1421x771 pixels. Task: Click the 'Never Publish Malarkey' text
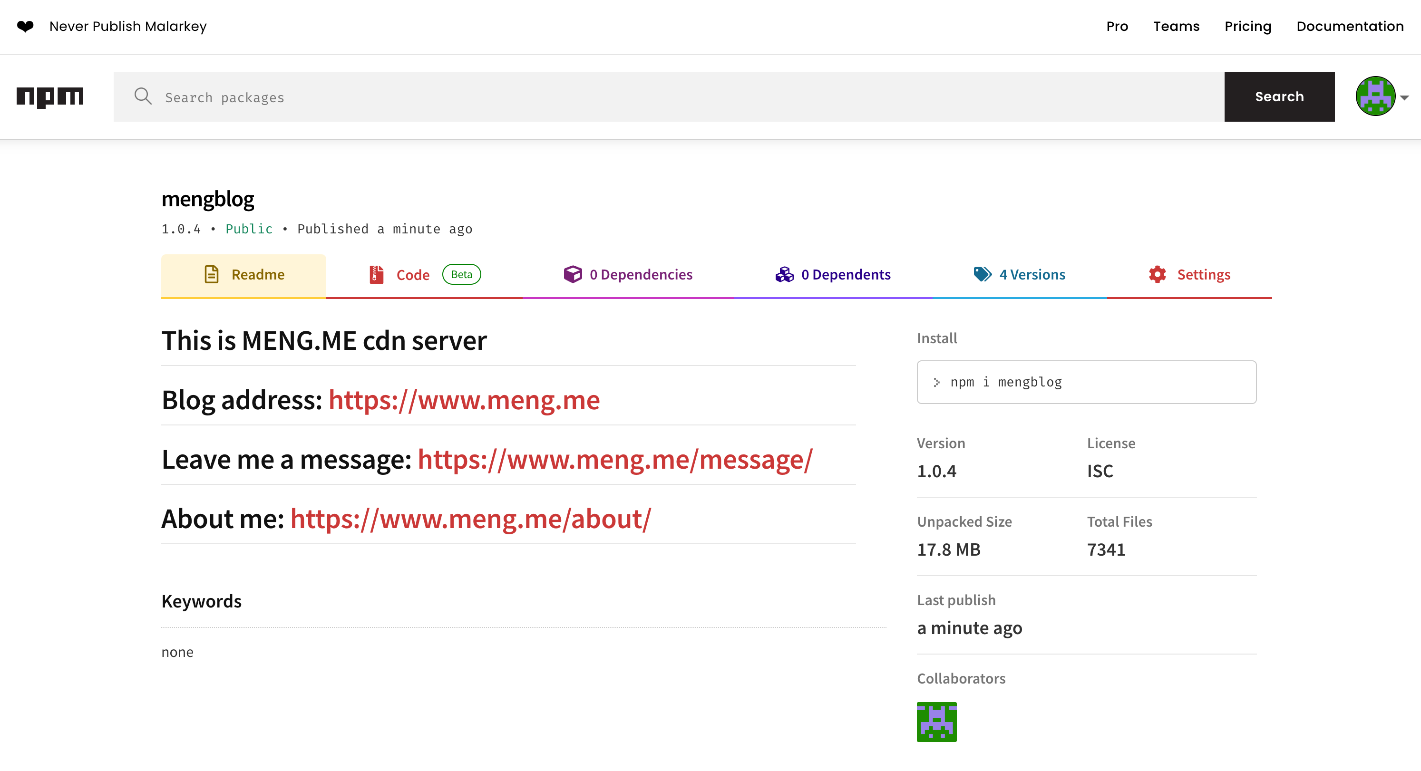(x=128, y=27)
